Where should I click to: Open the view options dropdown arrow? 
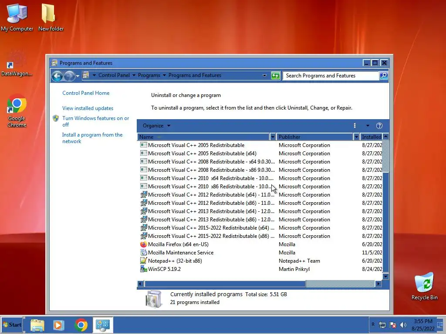click(368, 126)
